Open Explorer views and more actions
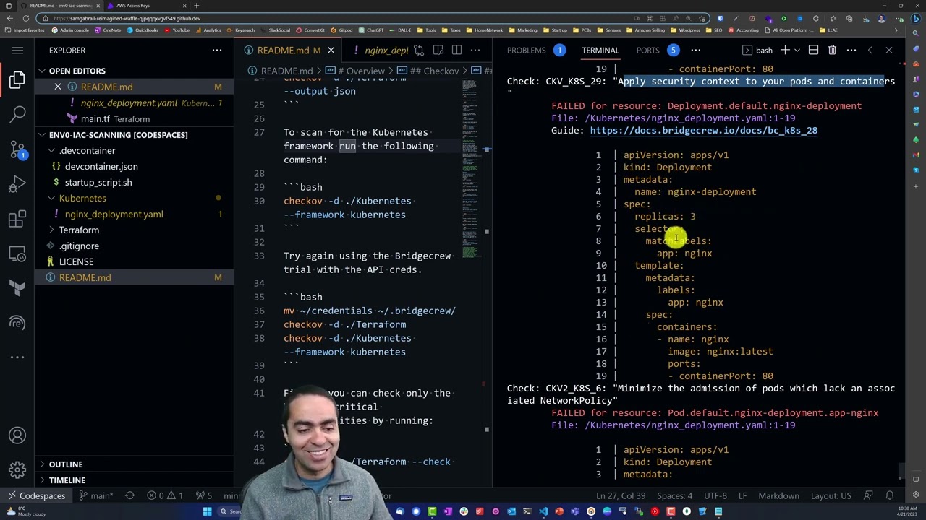The image size is (926, 520). [x=217, y=50]
